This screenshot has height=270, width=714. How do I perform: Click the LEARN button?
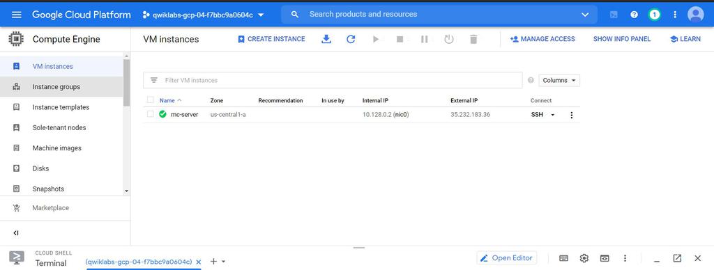(685, 39)
